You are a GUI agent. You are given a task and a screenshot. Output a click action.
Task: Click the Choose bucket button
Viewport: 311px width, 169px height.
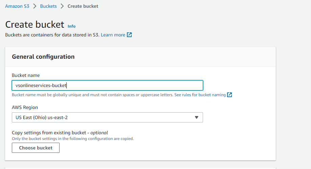coord(36,148)
